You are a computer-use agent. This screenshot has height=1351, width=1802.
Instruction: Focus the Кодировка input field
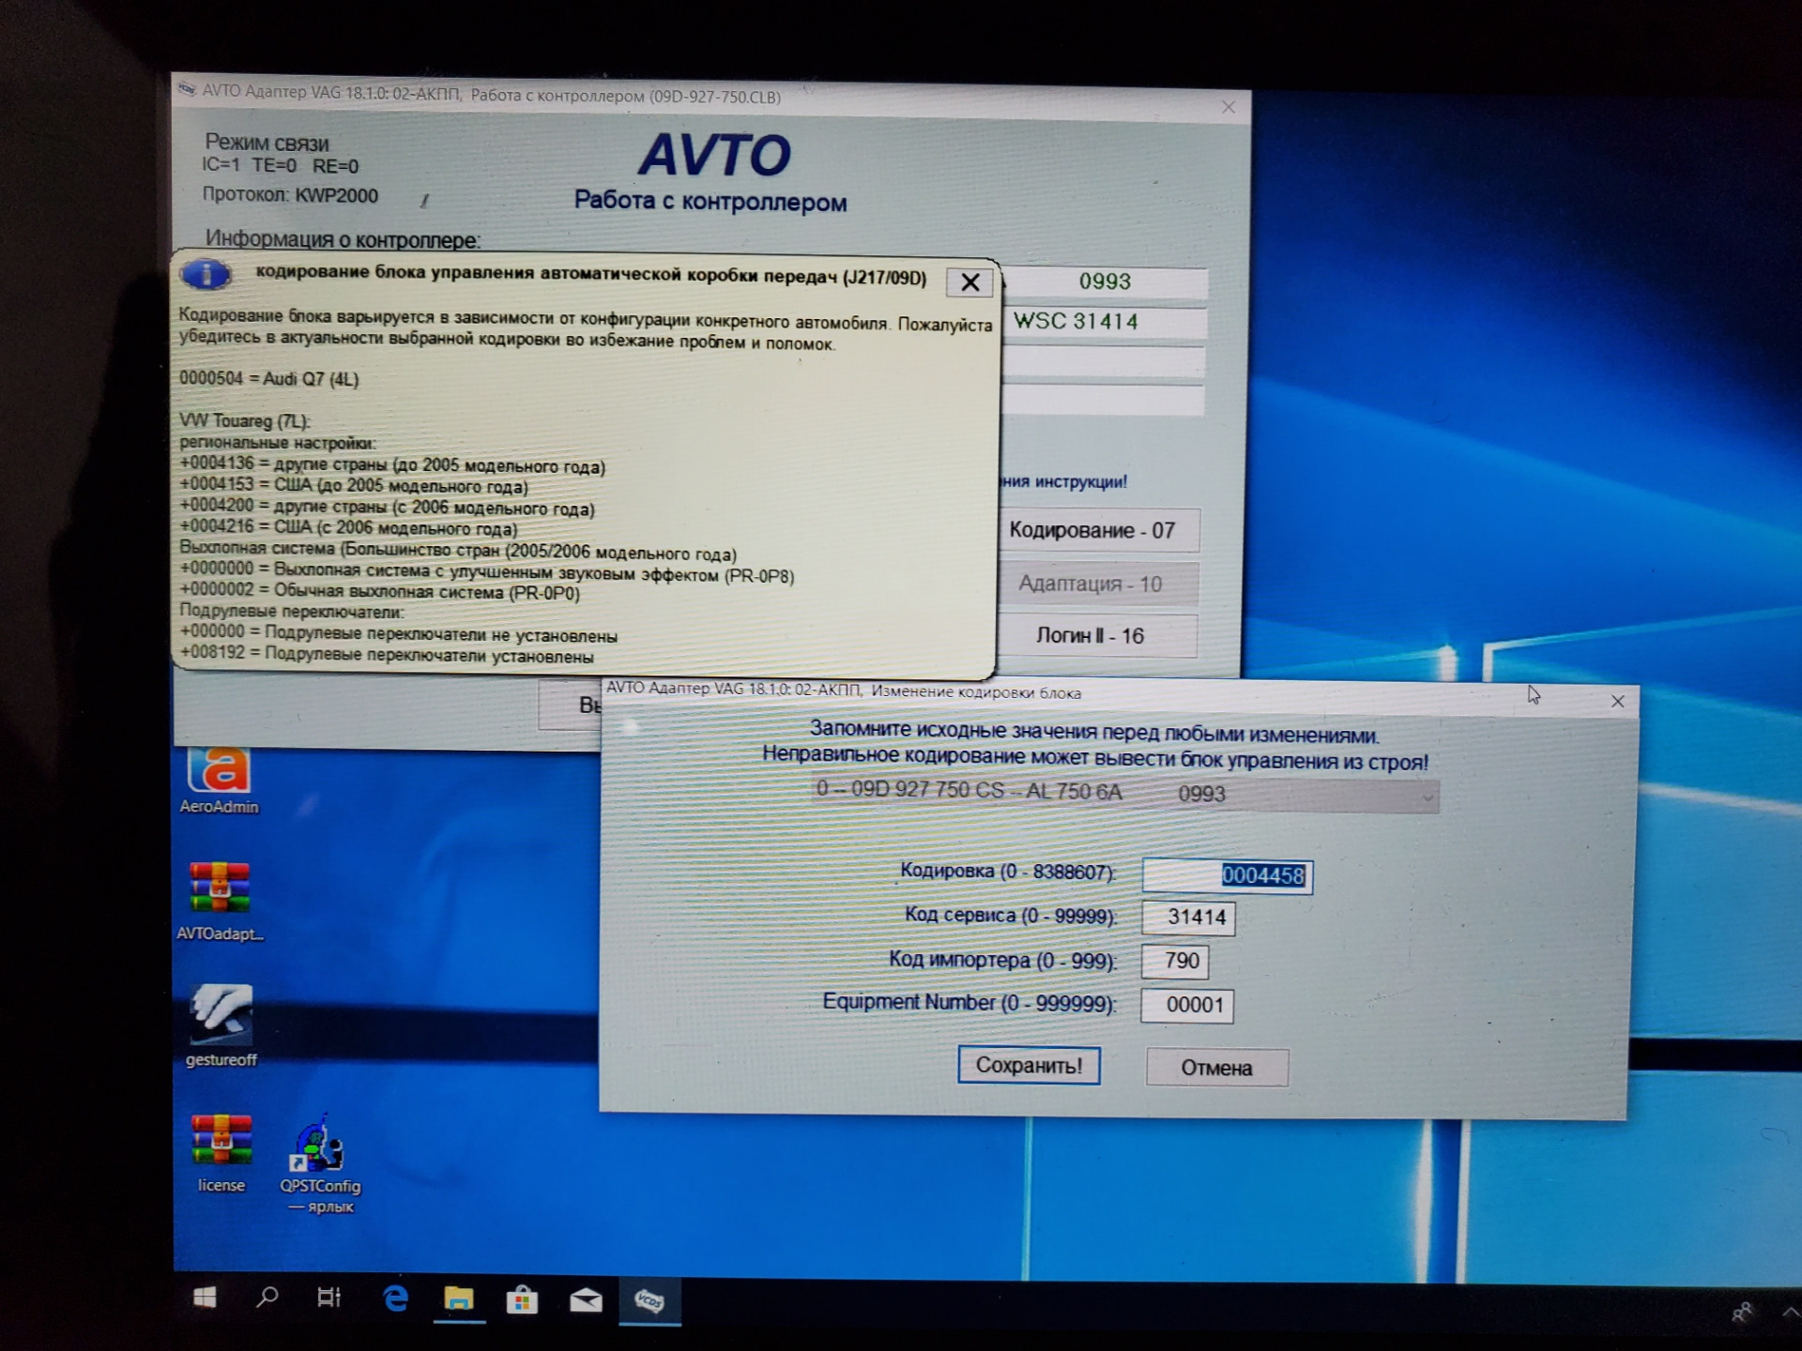[1227, 875]
